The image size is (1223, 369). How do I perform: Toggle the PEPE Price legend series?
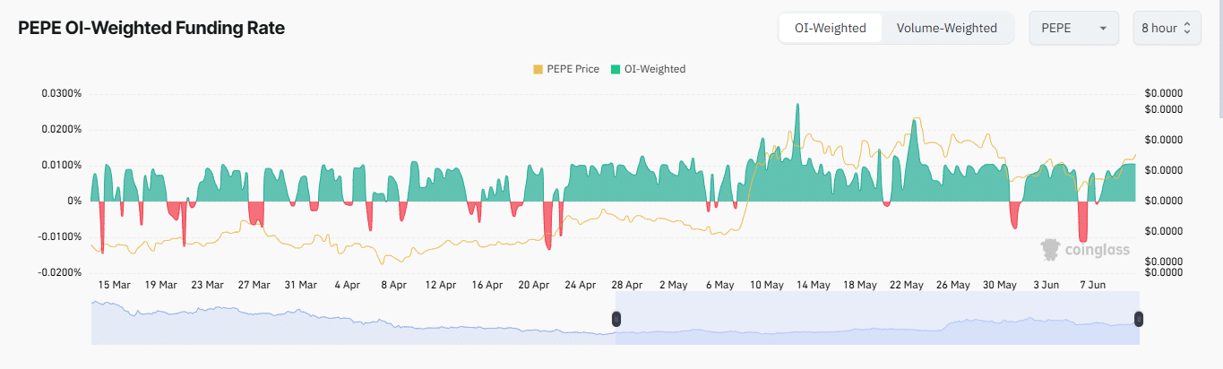point(566,69)
